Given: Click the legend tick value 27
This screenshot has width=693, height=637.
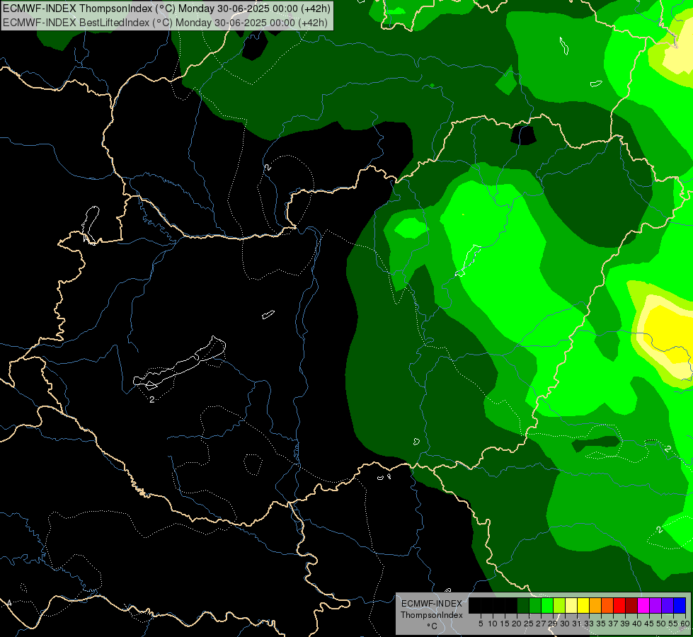Looking at the screenshot, I should (541, 624).
